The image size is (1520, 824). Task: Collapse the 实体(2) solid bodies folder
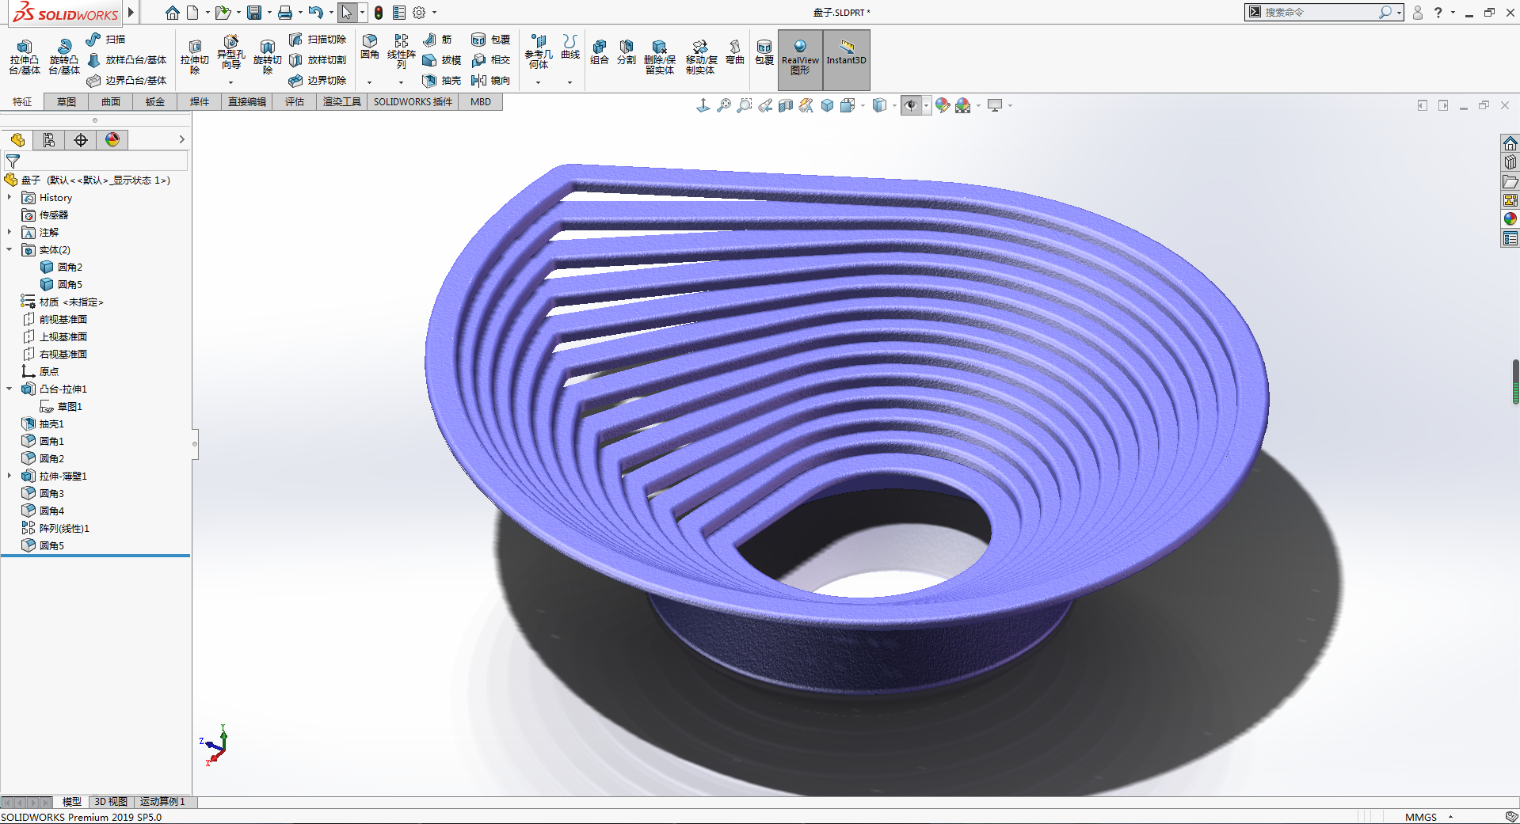(x=10, y=250)
